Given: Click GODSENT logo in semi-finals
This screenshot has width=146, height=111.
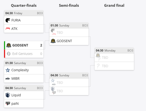Looking at the screenshot, I should (x=53, y=41).
